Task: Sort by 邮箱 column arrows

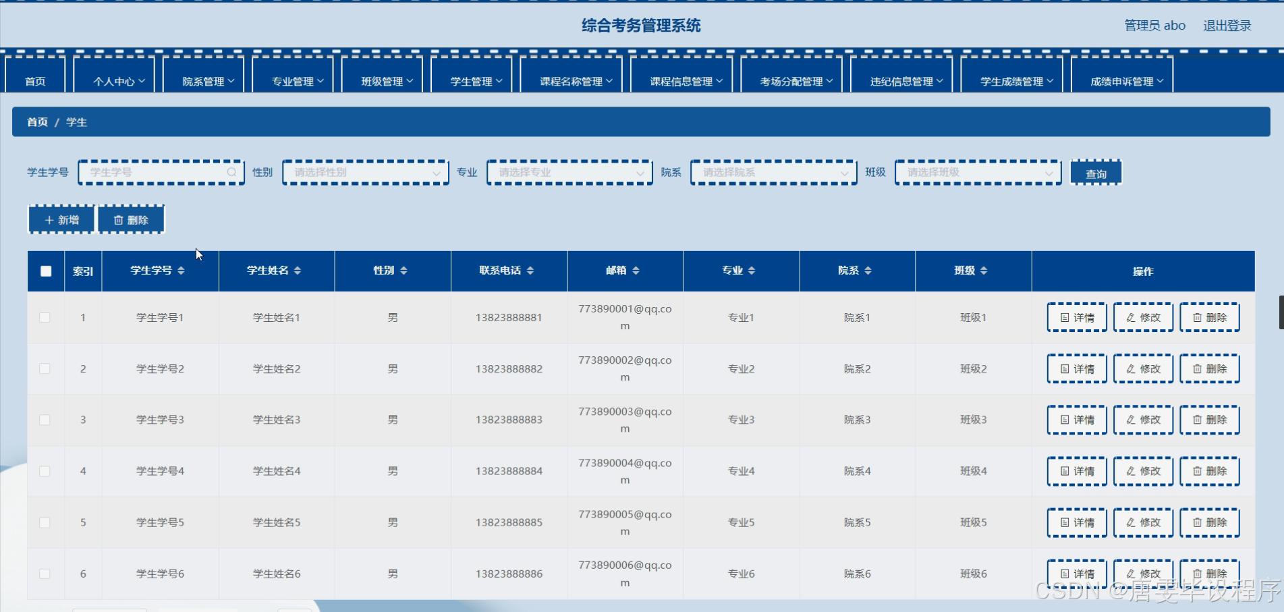Action: click(x=636, y=271)
